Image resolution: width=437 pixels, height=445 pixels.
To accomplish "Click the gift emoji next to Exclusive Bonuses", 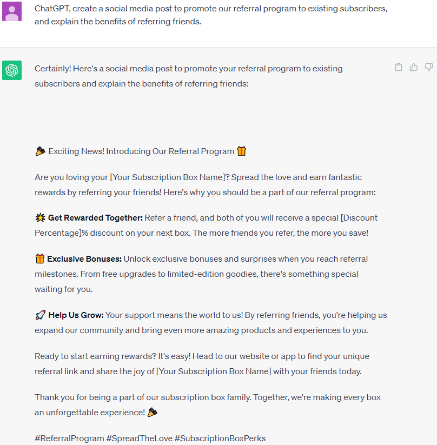I will coord(39,258).
